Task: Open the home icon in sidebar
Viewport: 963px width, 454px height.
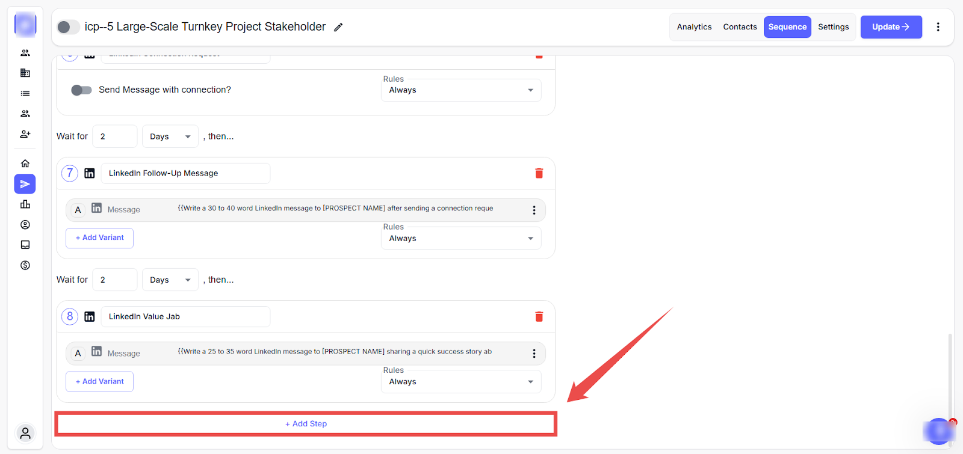Action: pyautogui.click(x=25, y=164)
